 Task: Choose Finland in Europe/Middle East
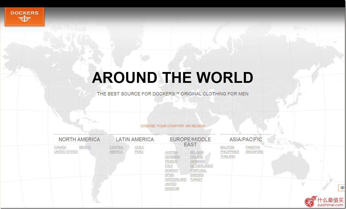click(x=197, y=157)
